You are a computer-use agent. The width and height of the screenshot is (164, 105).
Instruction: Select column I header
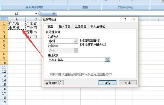(157, 19)
